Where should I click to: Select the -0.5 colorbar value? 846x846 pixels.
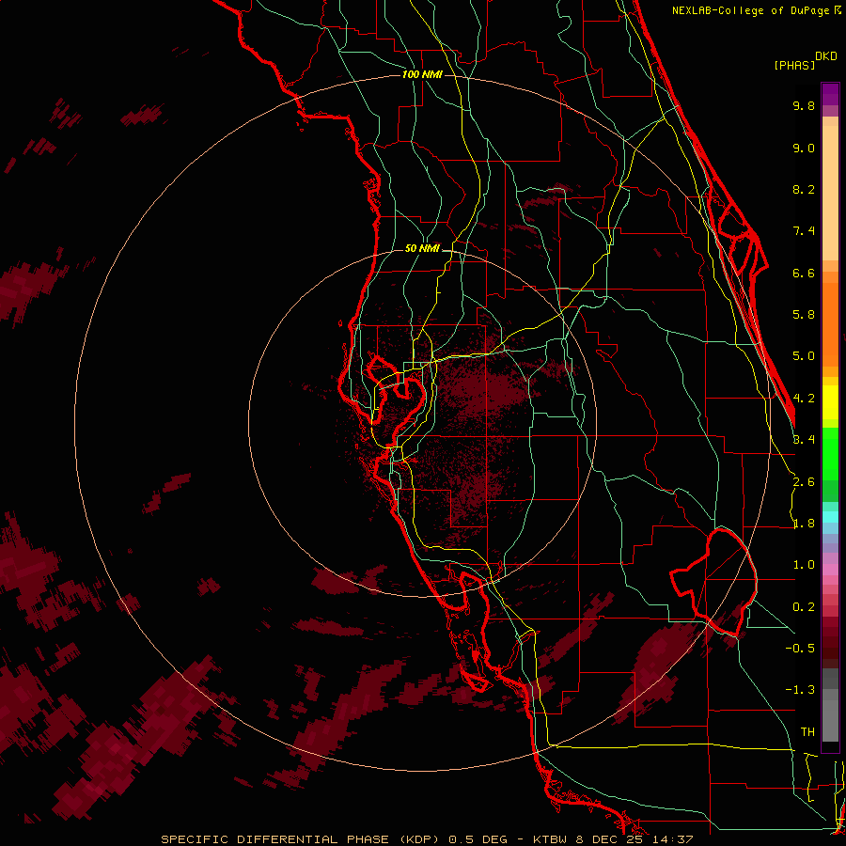point(800,649)
